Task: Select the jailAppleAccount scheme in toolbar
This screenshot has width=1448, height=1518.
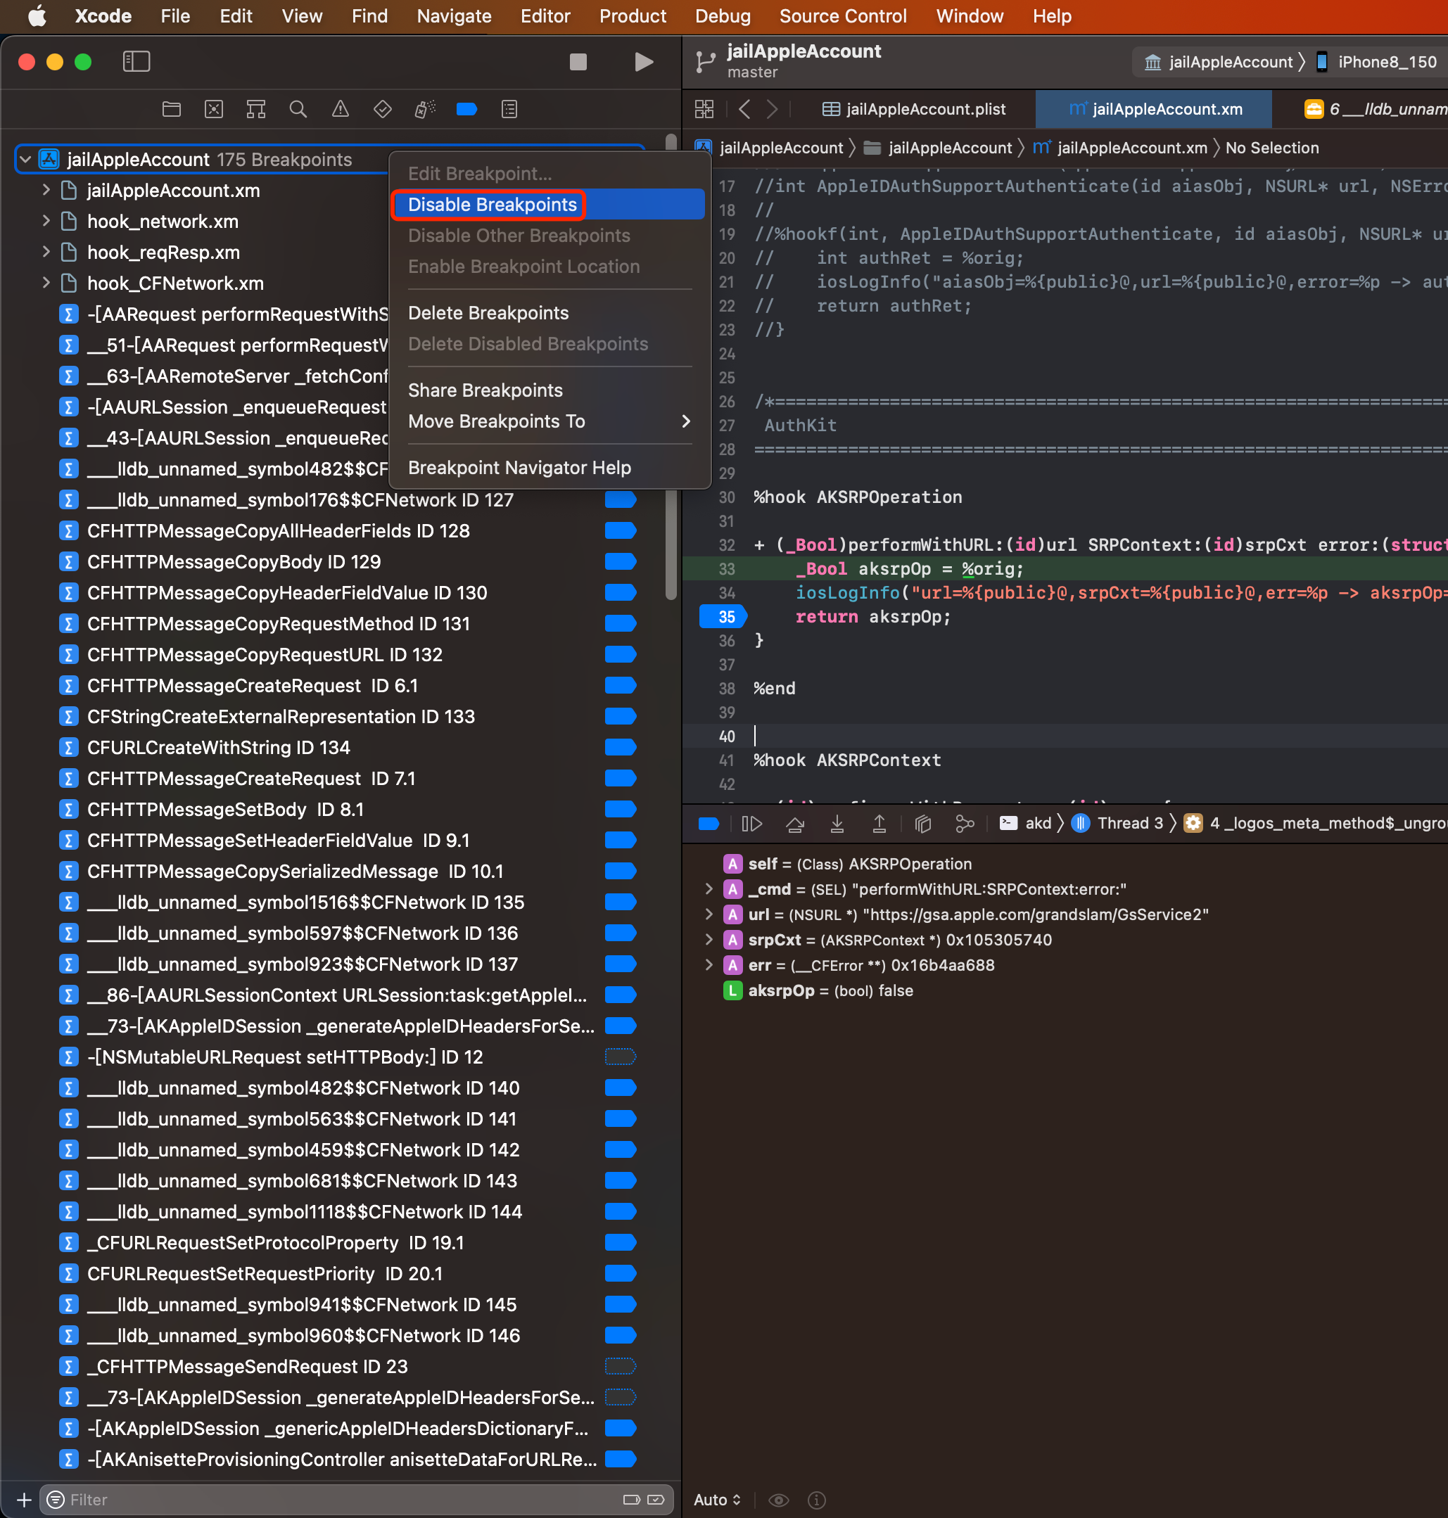Action: click(1218, 62)
